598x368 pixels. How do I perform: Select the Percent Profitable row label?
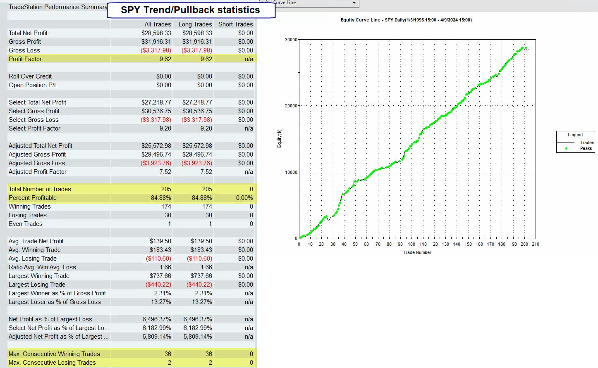point(33,198)
